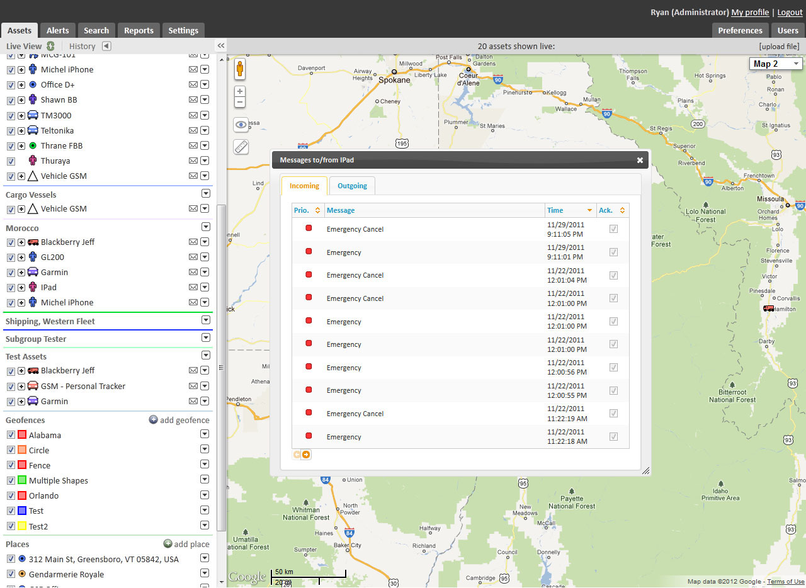
Task: Click the Logout link
Action: coord(790,12)
